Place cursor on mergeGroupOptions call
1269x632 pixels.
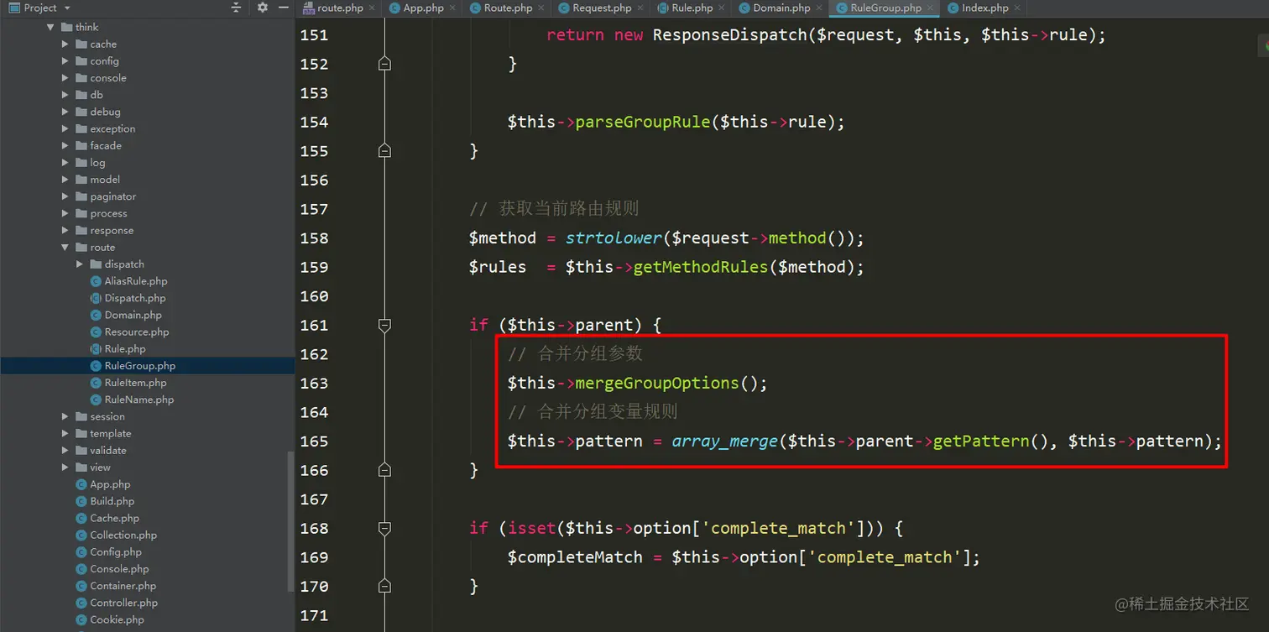click(656, 383)
